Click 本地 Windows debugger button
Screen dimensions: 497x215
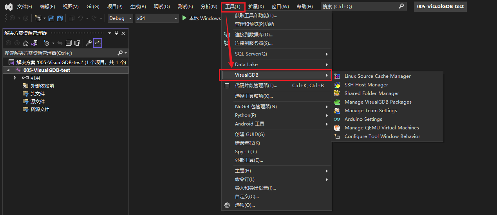tap(201, 18)
